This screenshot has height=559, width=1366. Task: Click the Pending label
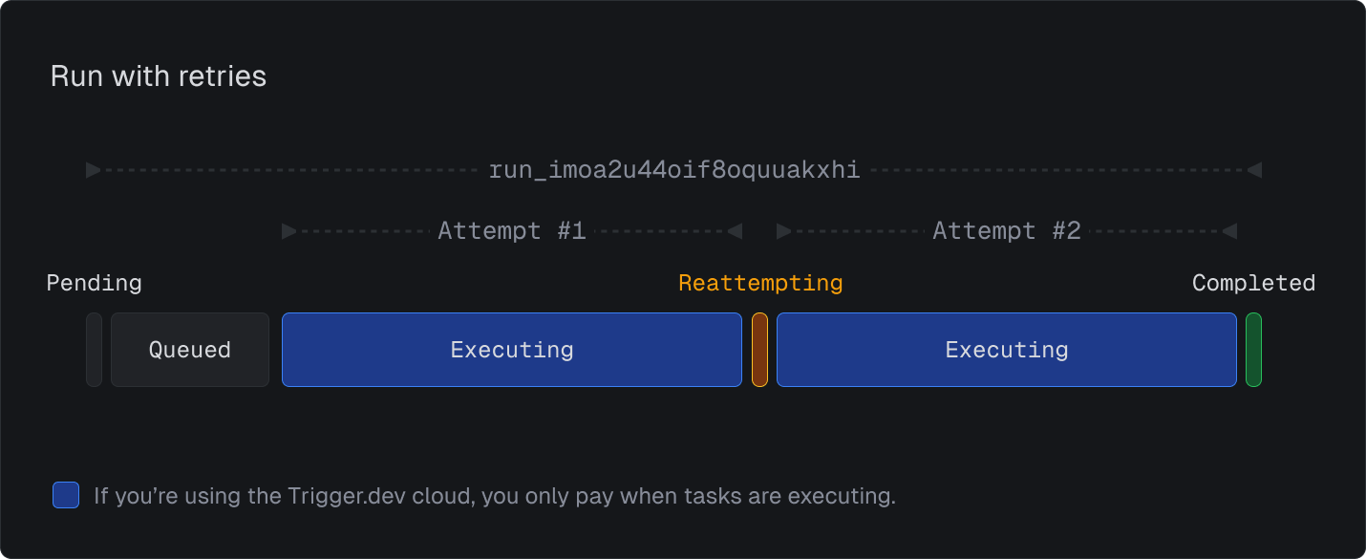click(x=94, y=283)
